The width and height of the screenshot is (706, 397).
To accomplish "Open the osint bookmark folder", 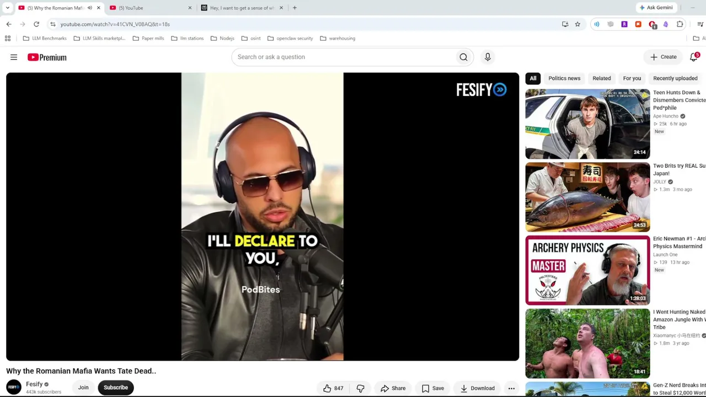I will coord(251,39).
